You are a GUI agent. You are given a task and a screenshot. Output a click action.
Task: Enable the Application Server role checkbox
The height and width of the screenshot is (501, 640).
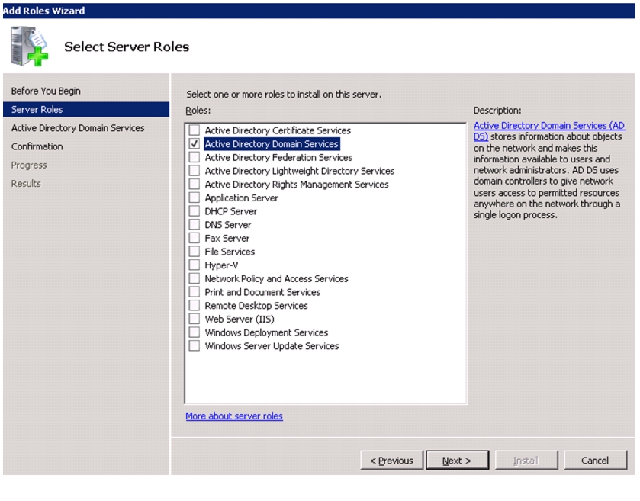(195, 198)
